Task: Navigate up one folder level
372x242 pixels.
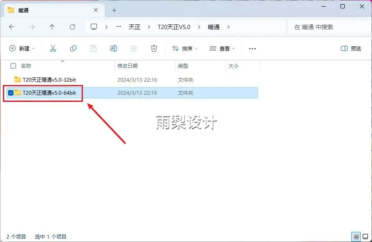Action: click(x=52, y=27)
